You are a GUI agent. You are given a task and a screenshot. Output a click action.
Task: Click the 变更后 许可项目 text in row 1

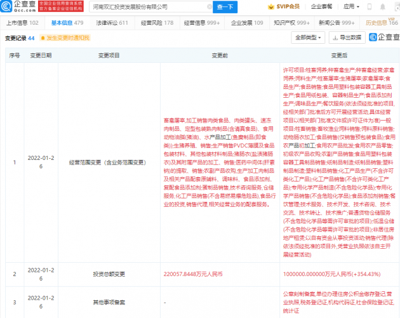pos(339,162)
